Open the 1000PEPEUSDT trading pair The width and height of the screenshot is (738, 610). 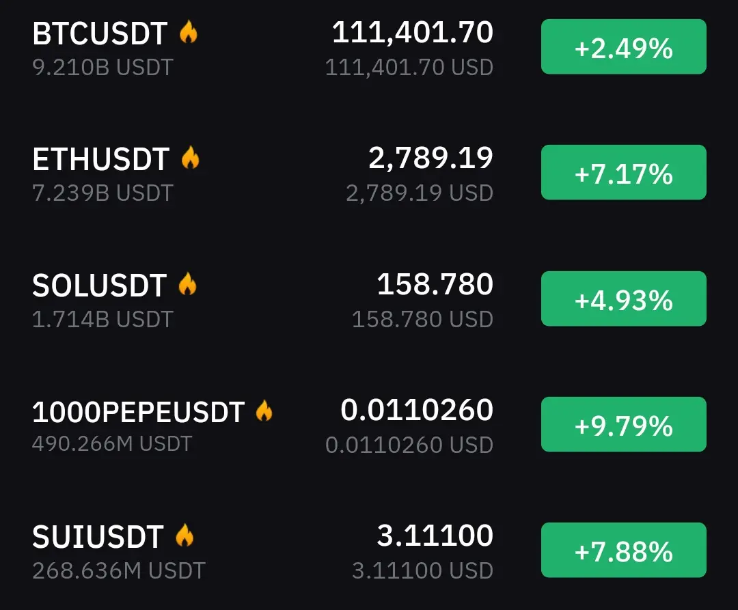click(138, 411)
